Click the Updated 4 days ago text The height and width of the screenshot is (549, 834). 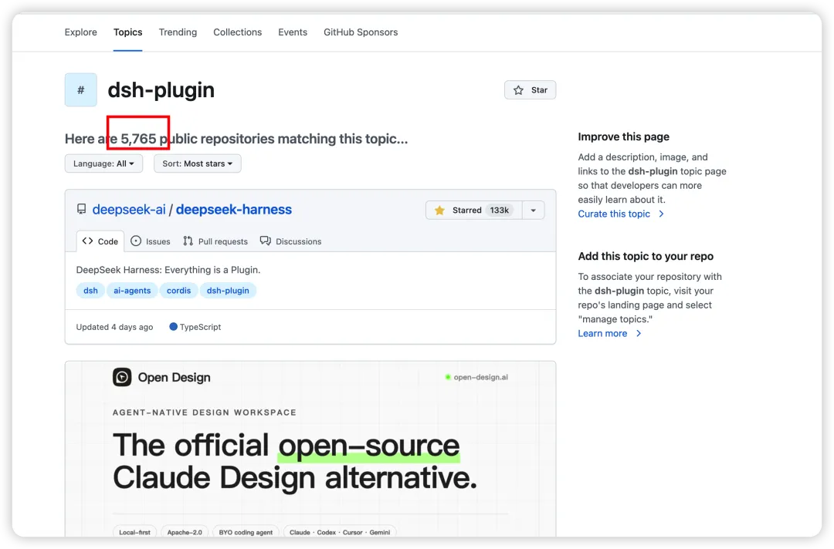coord(114,327)
